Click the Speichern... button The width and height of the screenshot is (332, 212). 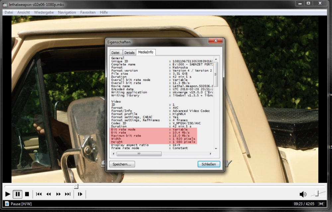coord(122,164)
